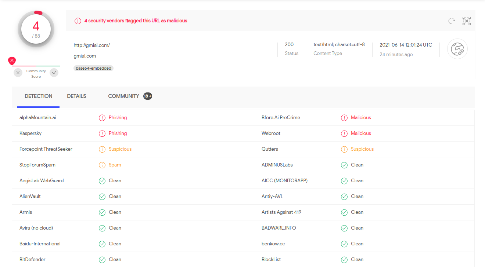Screen dimensions: 485x267
Task: Click the Phishing icon beside alphaMountain.ai
Action: click(102, 117)
